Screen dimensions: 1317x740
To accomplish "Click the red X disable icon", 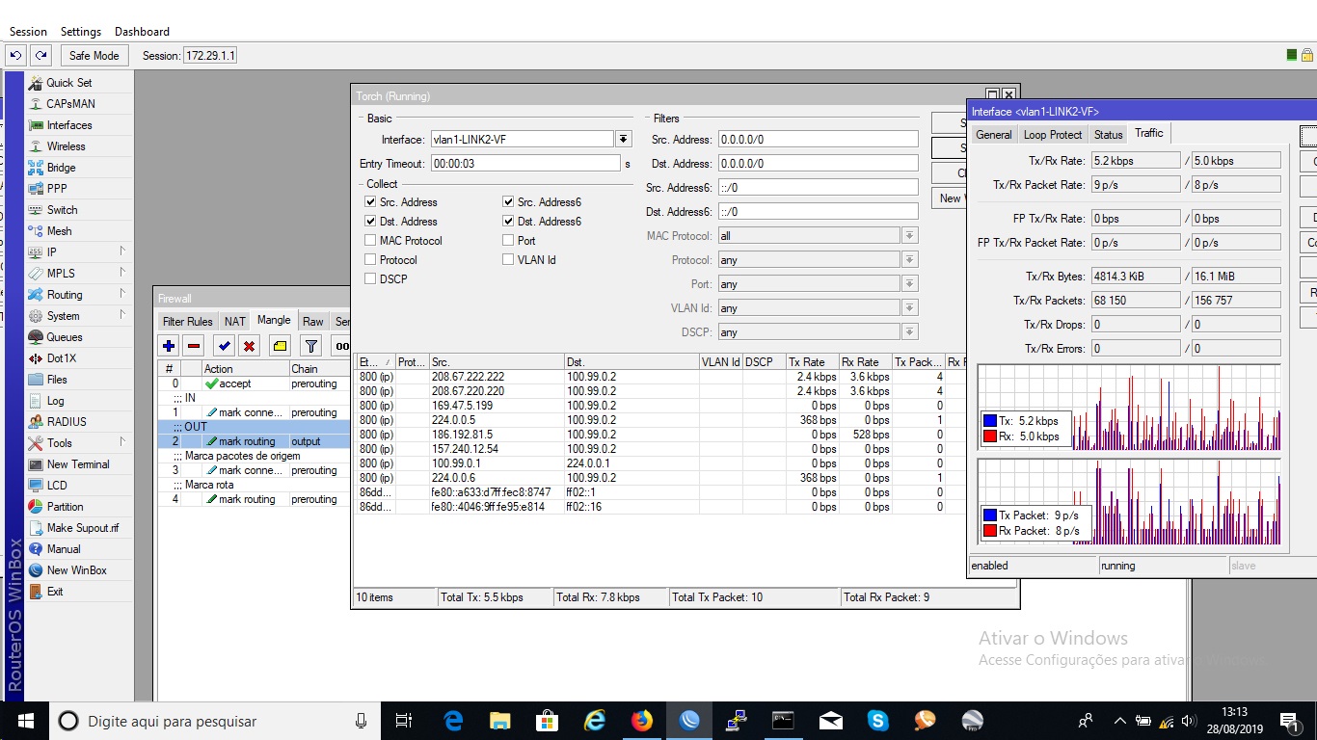I will point(249,346).
